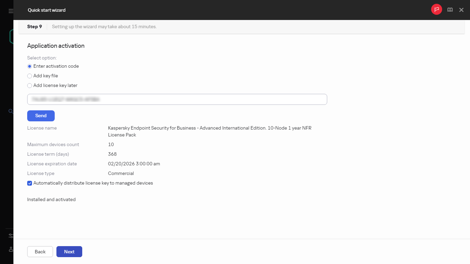Select the license expiration date text
This screenshot has width=470, height=264.
[x=134, y=164]
